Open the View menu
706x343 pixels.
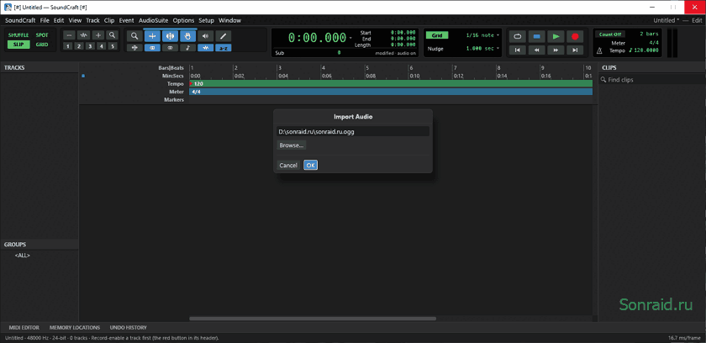click(75, 20)
